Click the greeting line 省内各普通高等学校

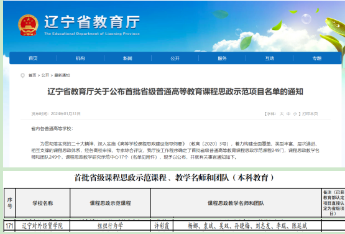[x=52, y=129]
